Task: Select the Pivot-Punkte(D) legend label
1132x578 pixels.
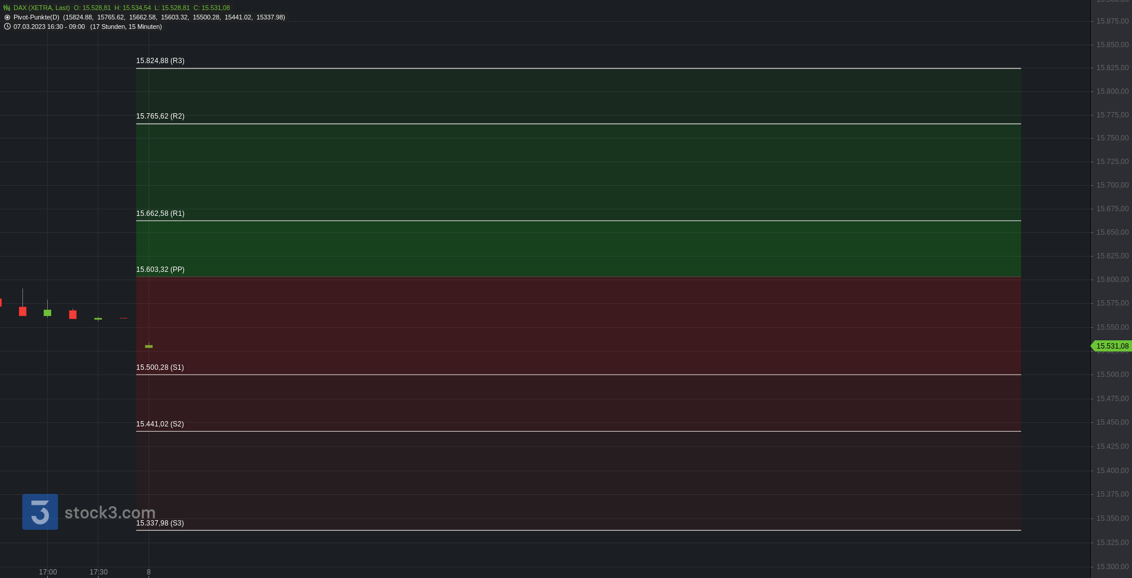Action: click(37, 17)
